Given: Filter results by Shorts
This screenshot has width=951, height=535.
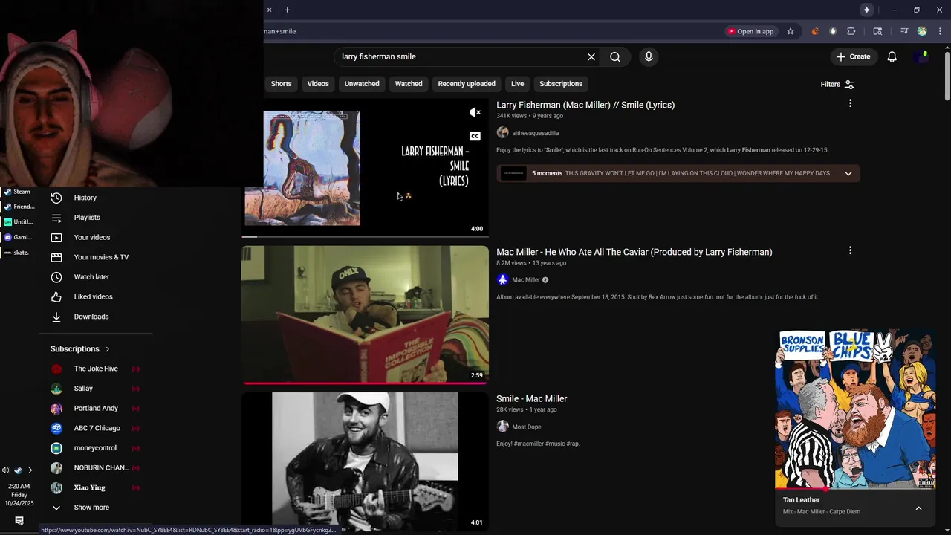Looking at the screenshot, I should click(x=281, y=84).
